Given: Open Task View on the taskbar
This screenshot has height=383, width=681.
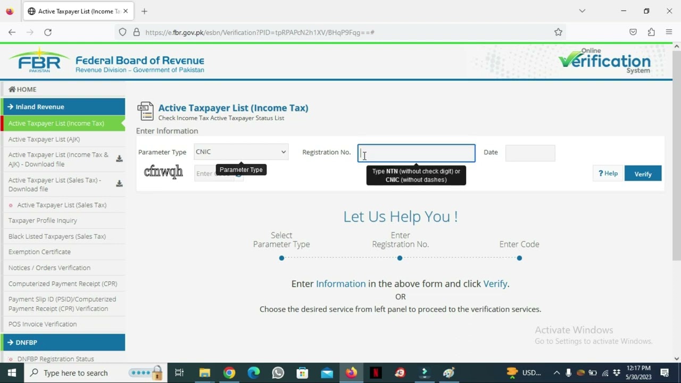Looking at the screenshot, I should 179,373.
